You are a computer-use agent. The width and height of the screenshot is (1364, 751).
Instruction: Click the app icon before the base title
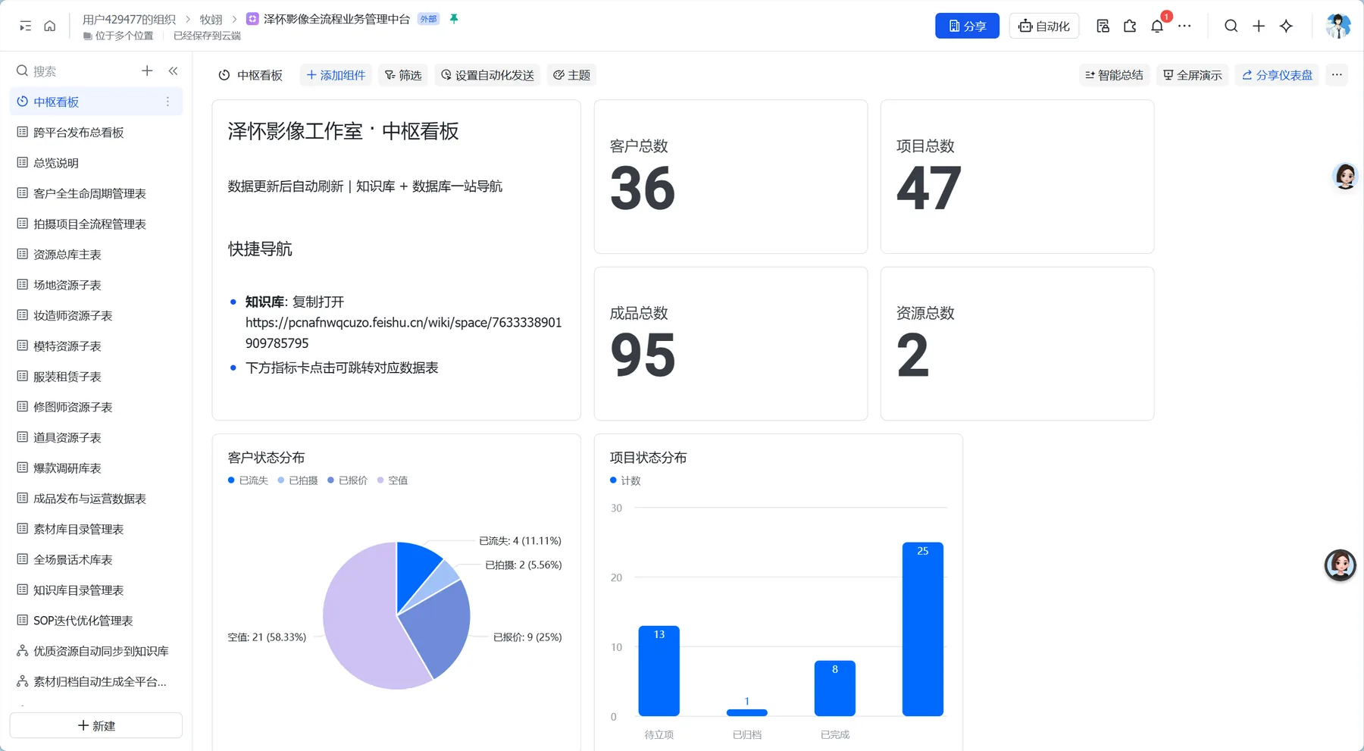click(252, 19)
